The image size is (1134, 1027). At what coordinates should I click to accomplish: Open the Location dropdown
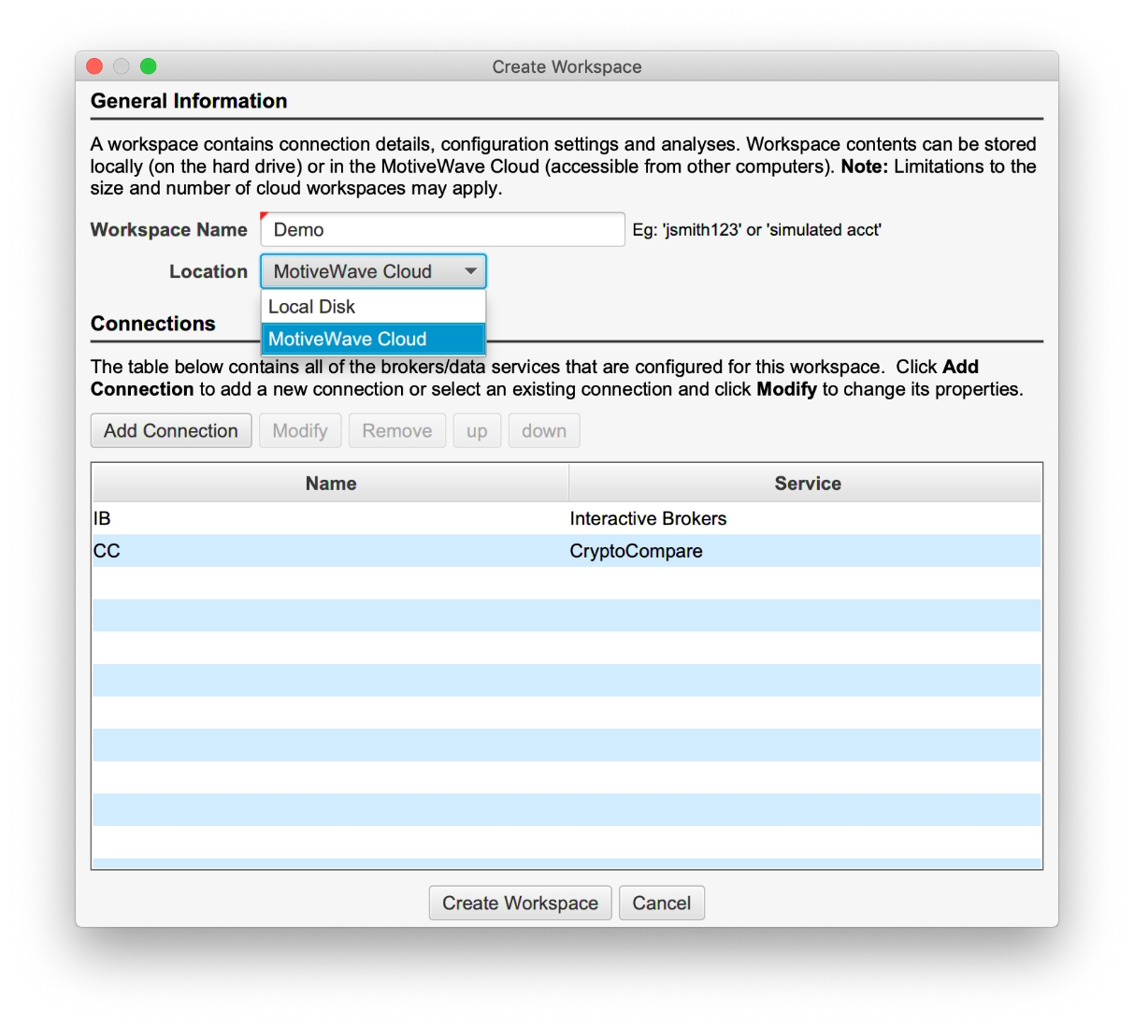(x=373, y=272)
